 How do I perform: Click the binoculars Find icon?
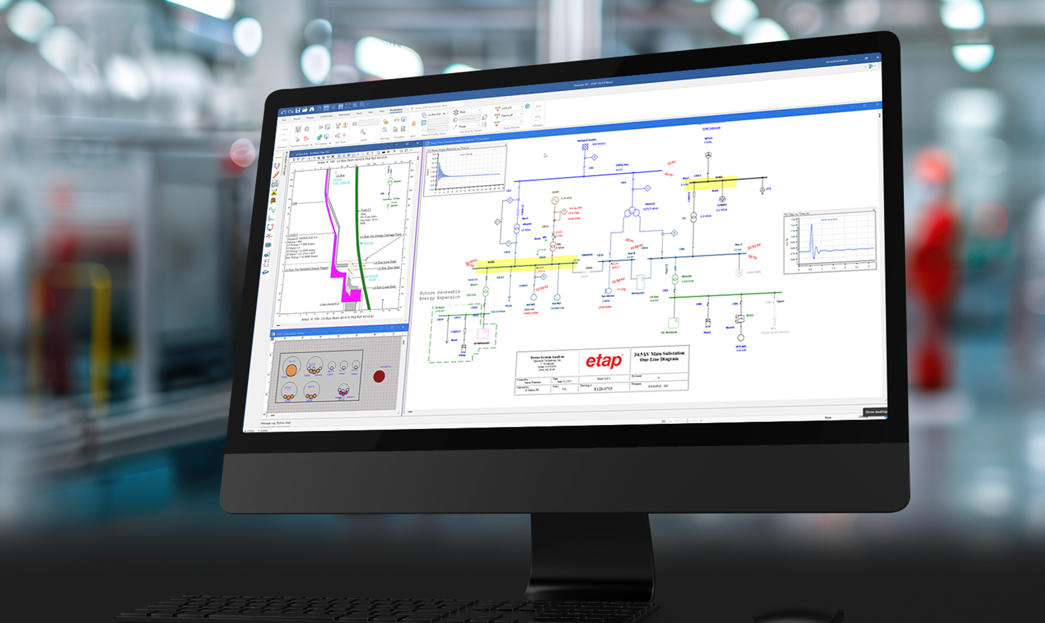312,109
